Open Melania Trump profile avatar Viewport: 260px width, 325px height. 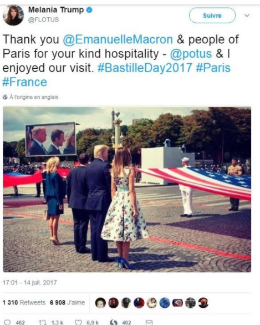pos(13,15)
